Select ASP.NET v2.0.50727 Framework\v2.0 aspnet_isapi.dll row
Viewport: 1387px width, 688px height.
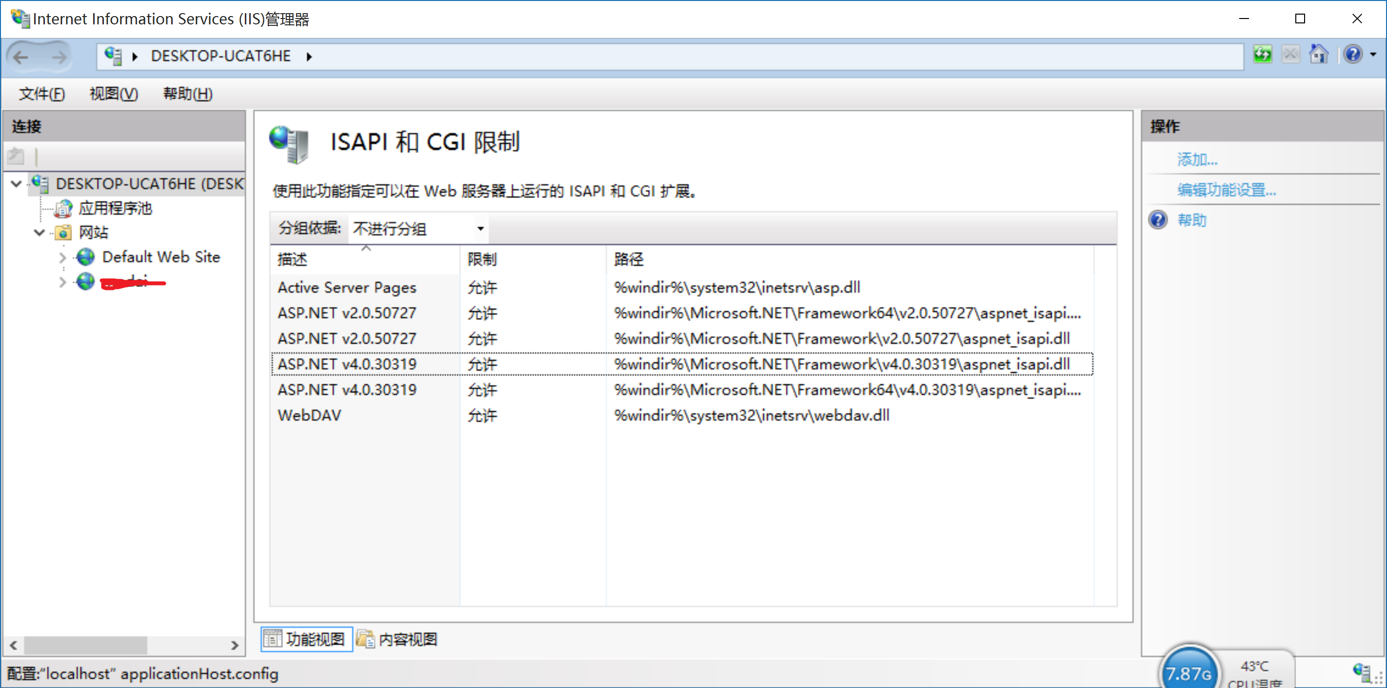(682, 339)
